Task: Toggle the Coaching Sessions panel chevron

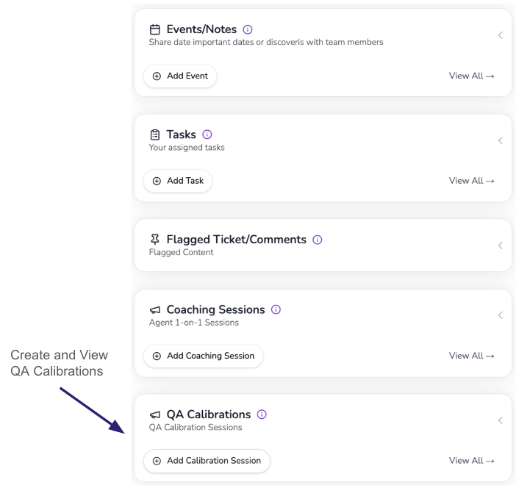Action: (x=500, y=315)
